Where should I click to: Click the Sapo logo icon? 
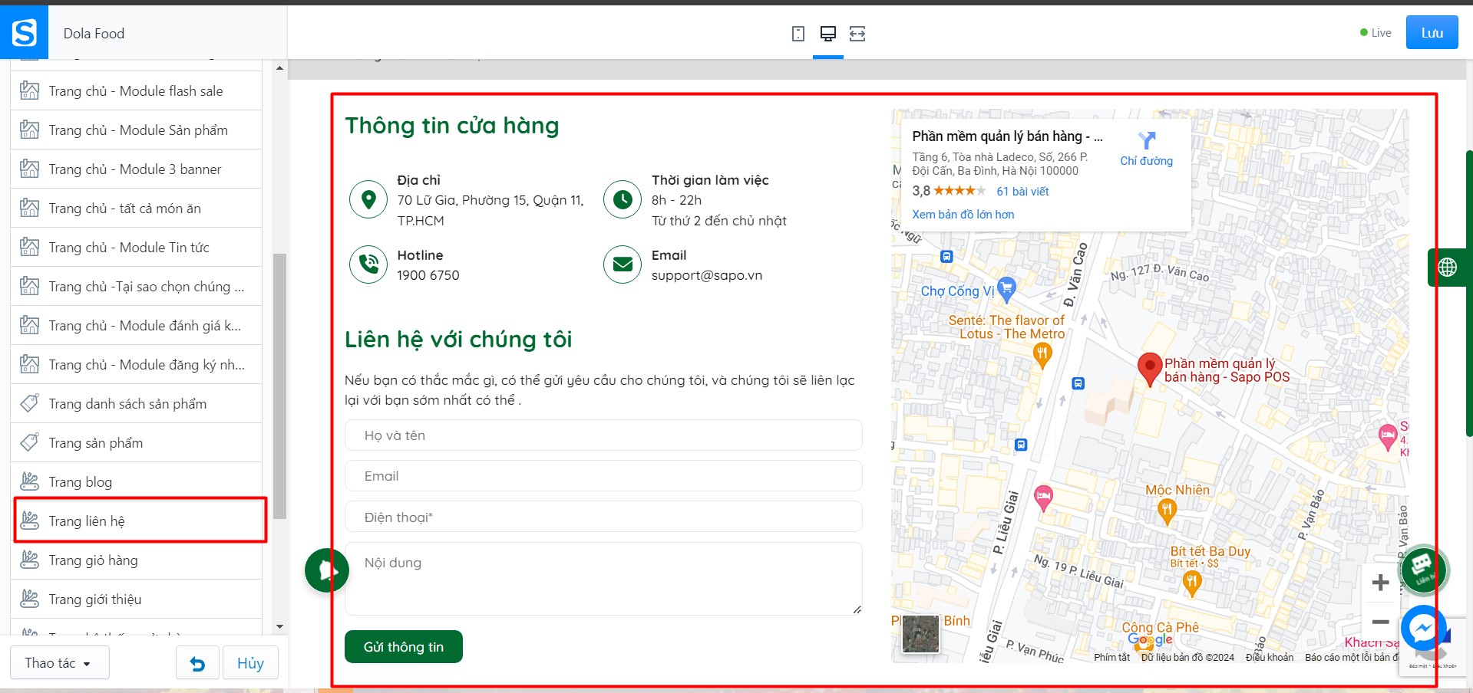click(24, 32)
